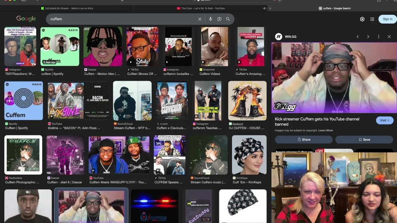The height and width of the screenshot is (223, 397).
Task: Share the previewed image
Action: (304, 140)
